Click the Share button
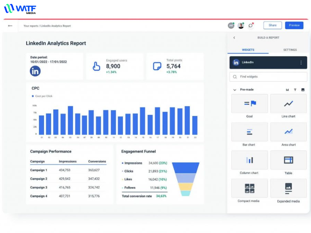 [273, 25]
